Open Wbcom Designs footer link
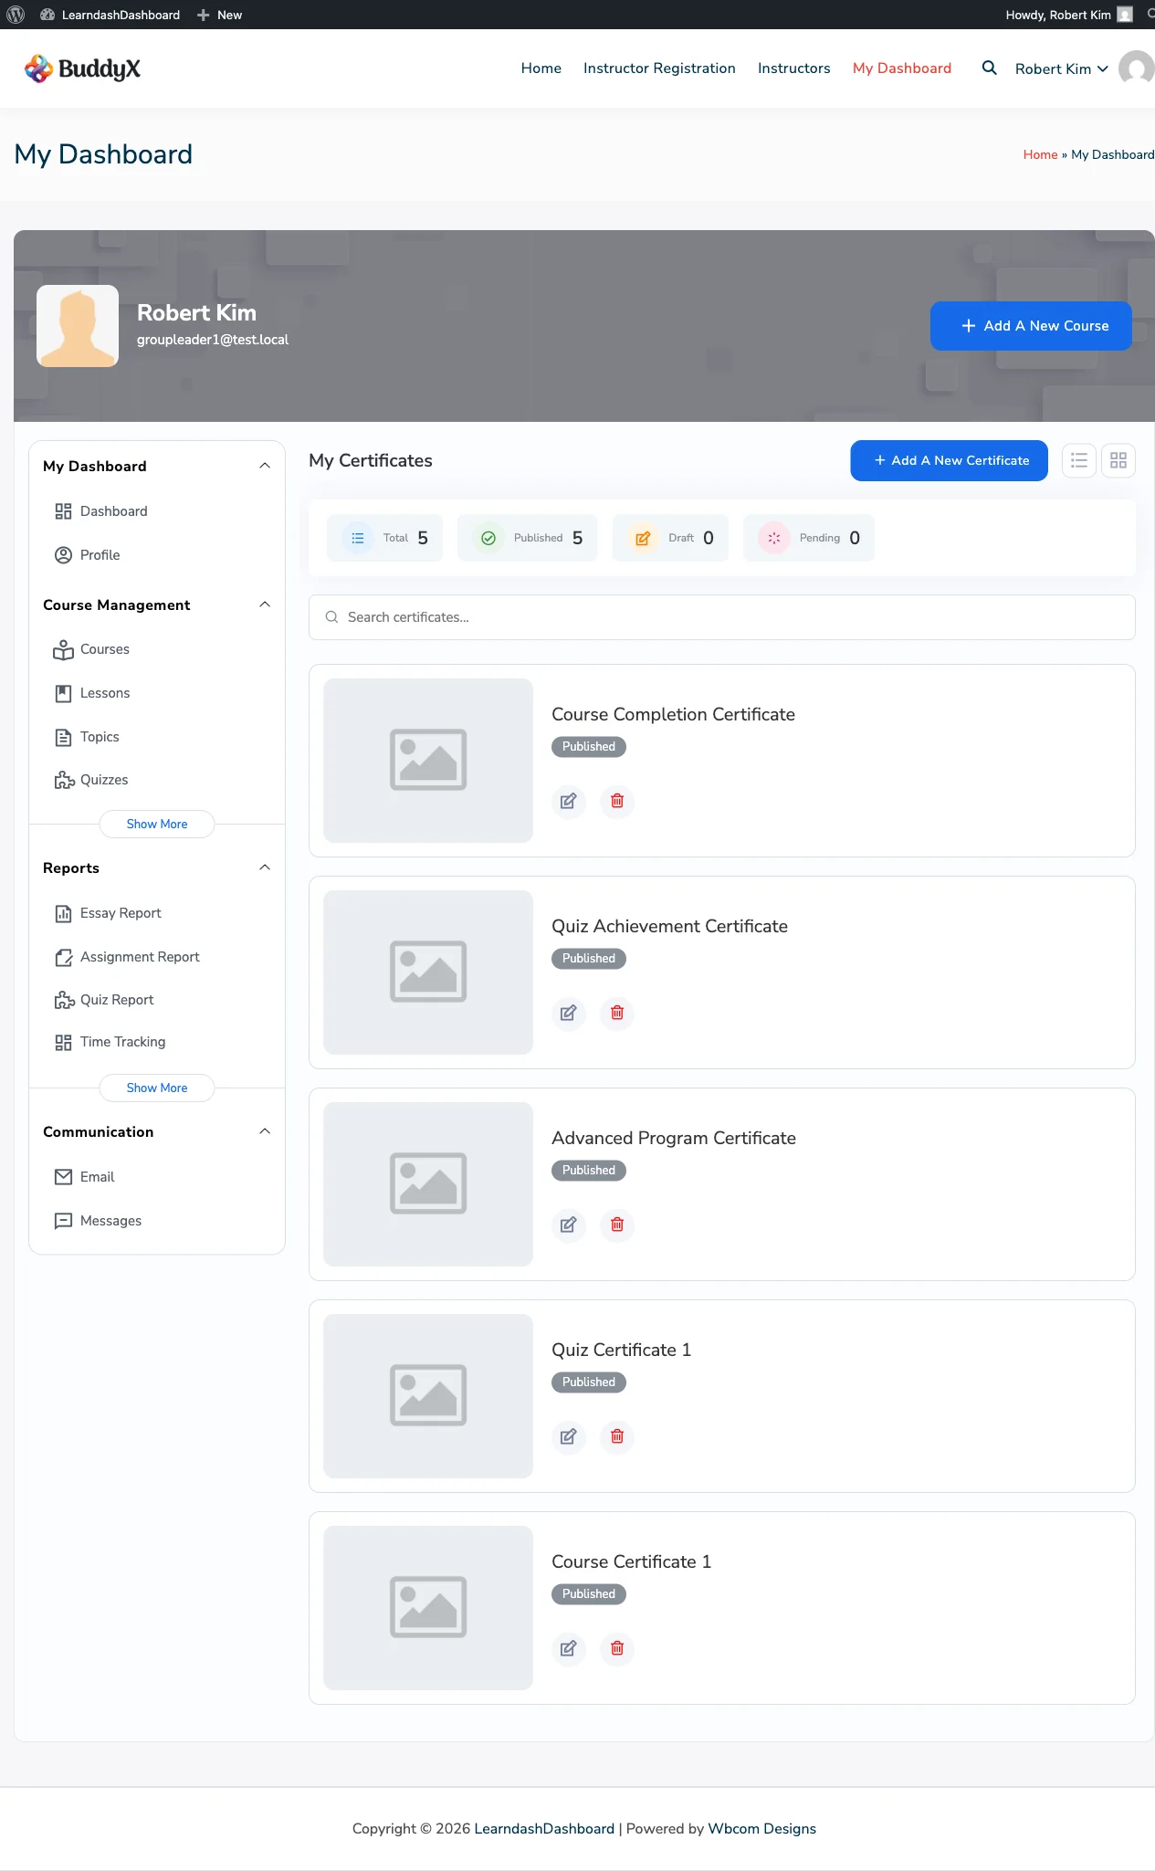This screenshot has height=1871, width=1155. pyautogui.click(x=761, y=1828)
